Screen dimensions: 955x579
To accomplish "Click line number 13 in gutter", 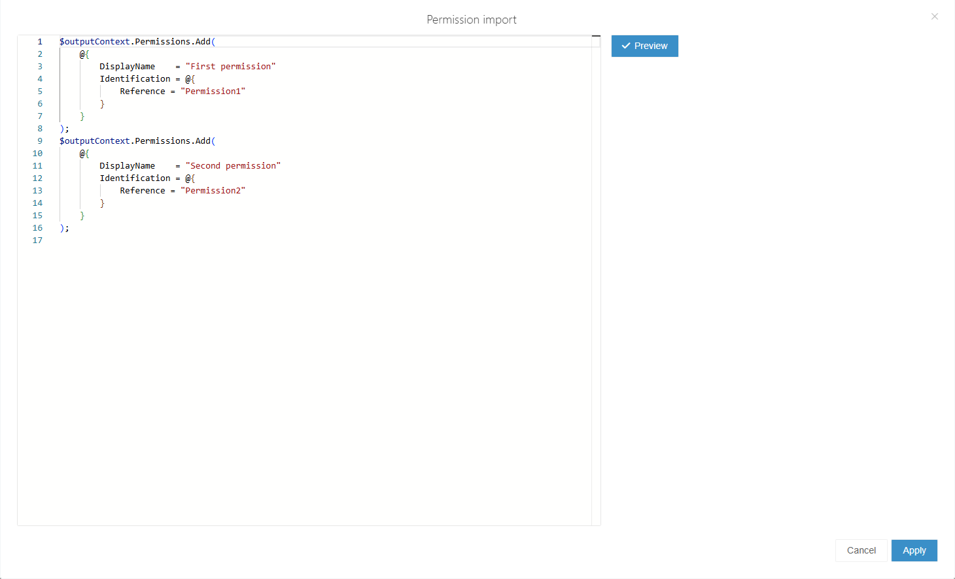I will [x=37, y=191].
